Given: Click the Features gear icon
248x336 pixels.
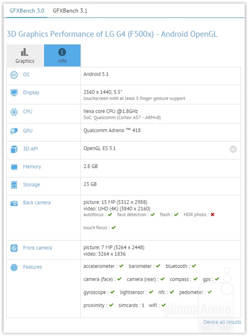Looking at the screenshot, I should pos(14,267).
